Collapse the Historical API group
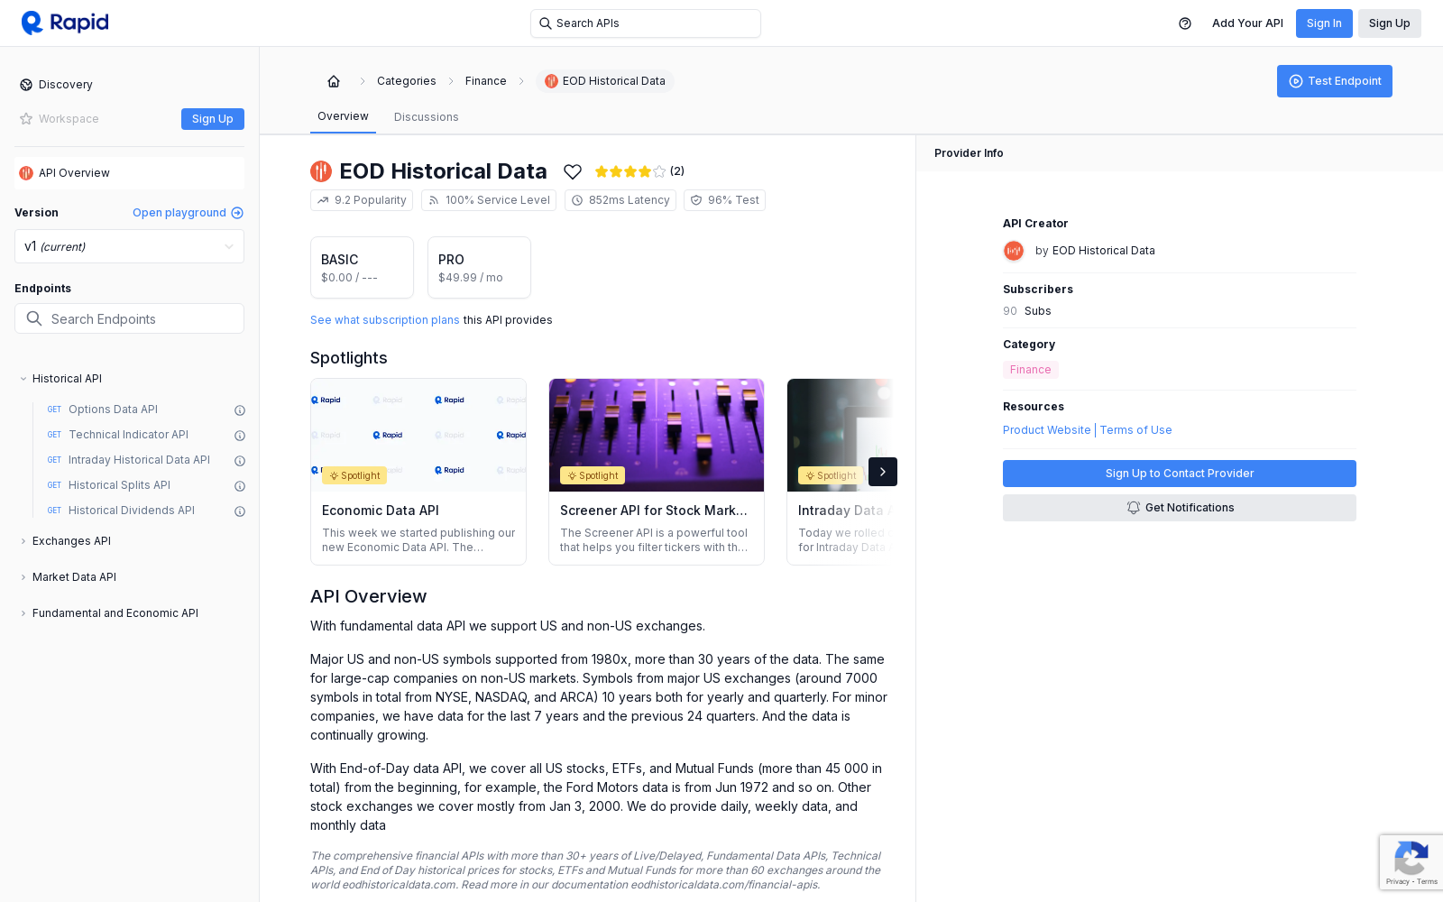The height and width of the screenshot is (902, 1443). (x=23, y=379)
